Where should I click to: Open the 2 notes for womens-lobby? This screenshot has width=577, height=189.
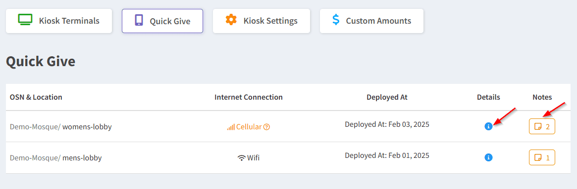point(542,127)
